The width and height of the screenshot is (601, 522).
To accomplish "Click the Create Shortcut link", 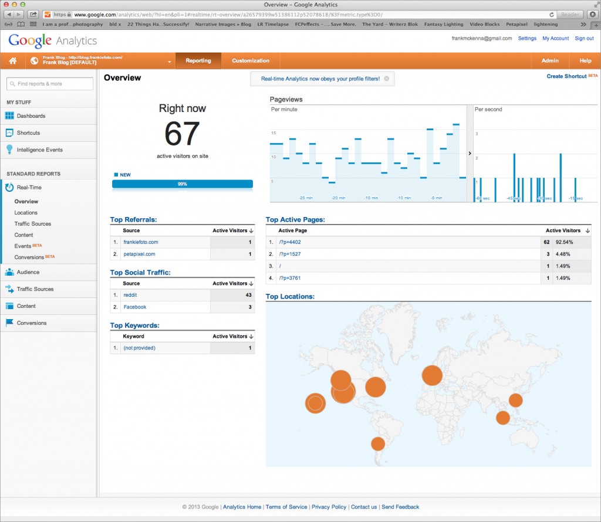I will pos(566,76).
